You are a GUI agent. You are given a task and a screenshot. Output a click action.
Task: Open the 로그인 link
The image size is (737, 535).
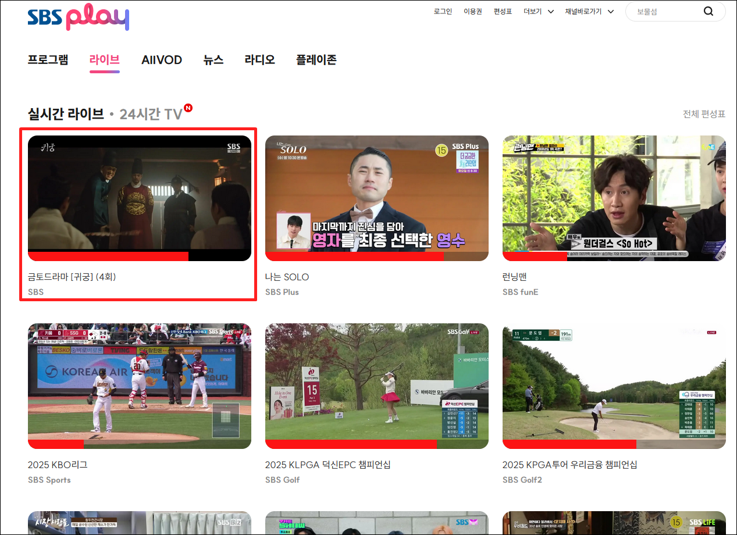(x=443, y=12)
